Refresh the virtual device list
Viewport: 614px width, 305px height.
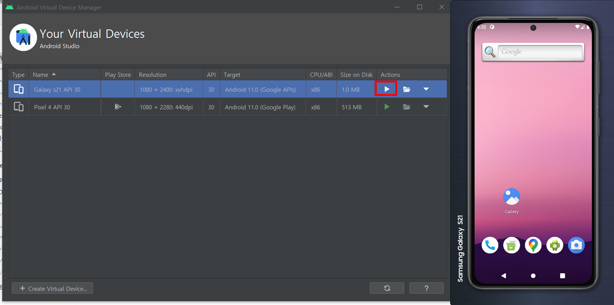pos(387,288)
